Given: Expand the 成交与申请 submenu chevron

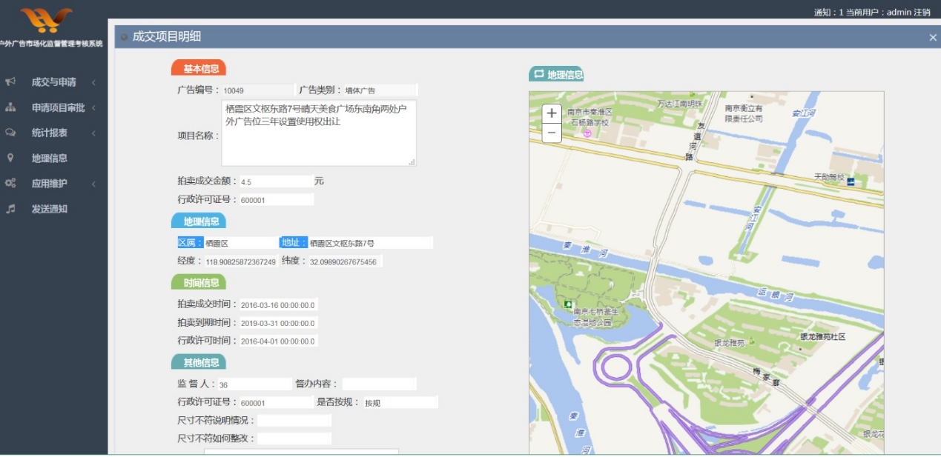Looking at the screenshot, I should tap(93, 82).
